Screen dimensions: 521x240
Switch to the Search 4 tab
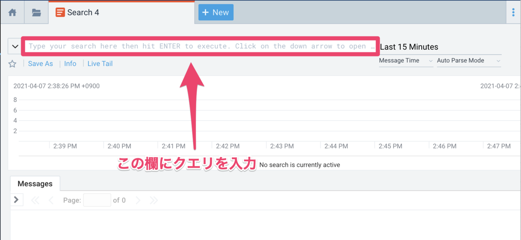[x=122, y=13]
